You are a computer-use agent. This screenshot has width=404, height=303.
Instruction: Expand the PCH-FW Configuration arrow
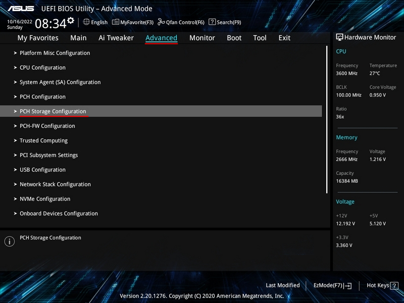15,126
